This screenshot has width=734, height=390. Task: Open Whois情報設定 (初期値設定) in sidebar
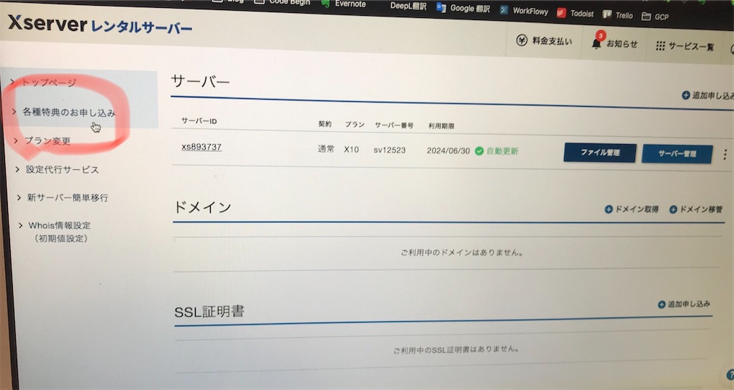click(x=59, y=232)
